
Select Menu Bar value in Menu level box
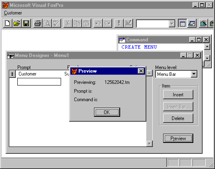pyautogui.click(x=166, y=74)
